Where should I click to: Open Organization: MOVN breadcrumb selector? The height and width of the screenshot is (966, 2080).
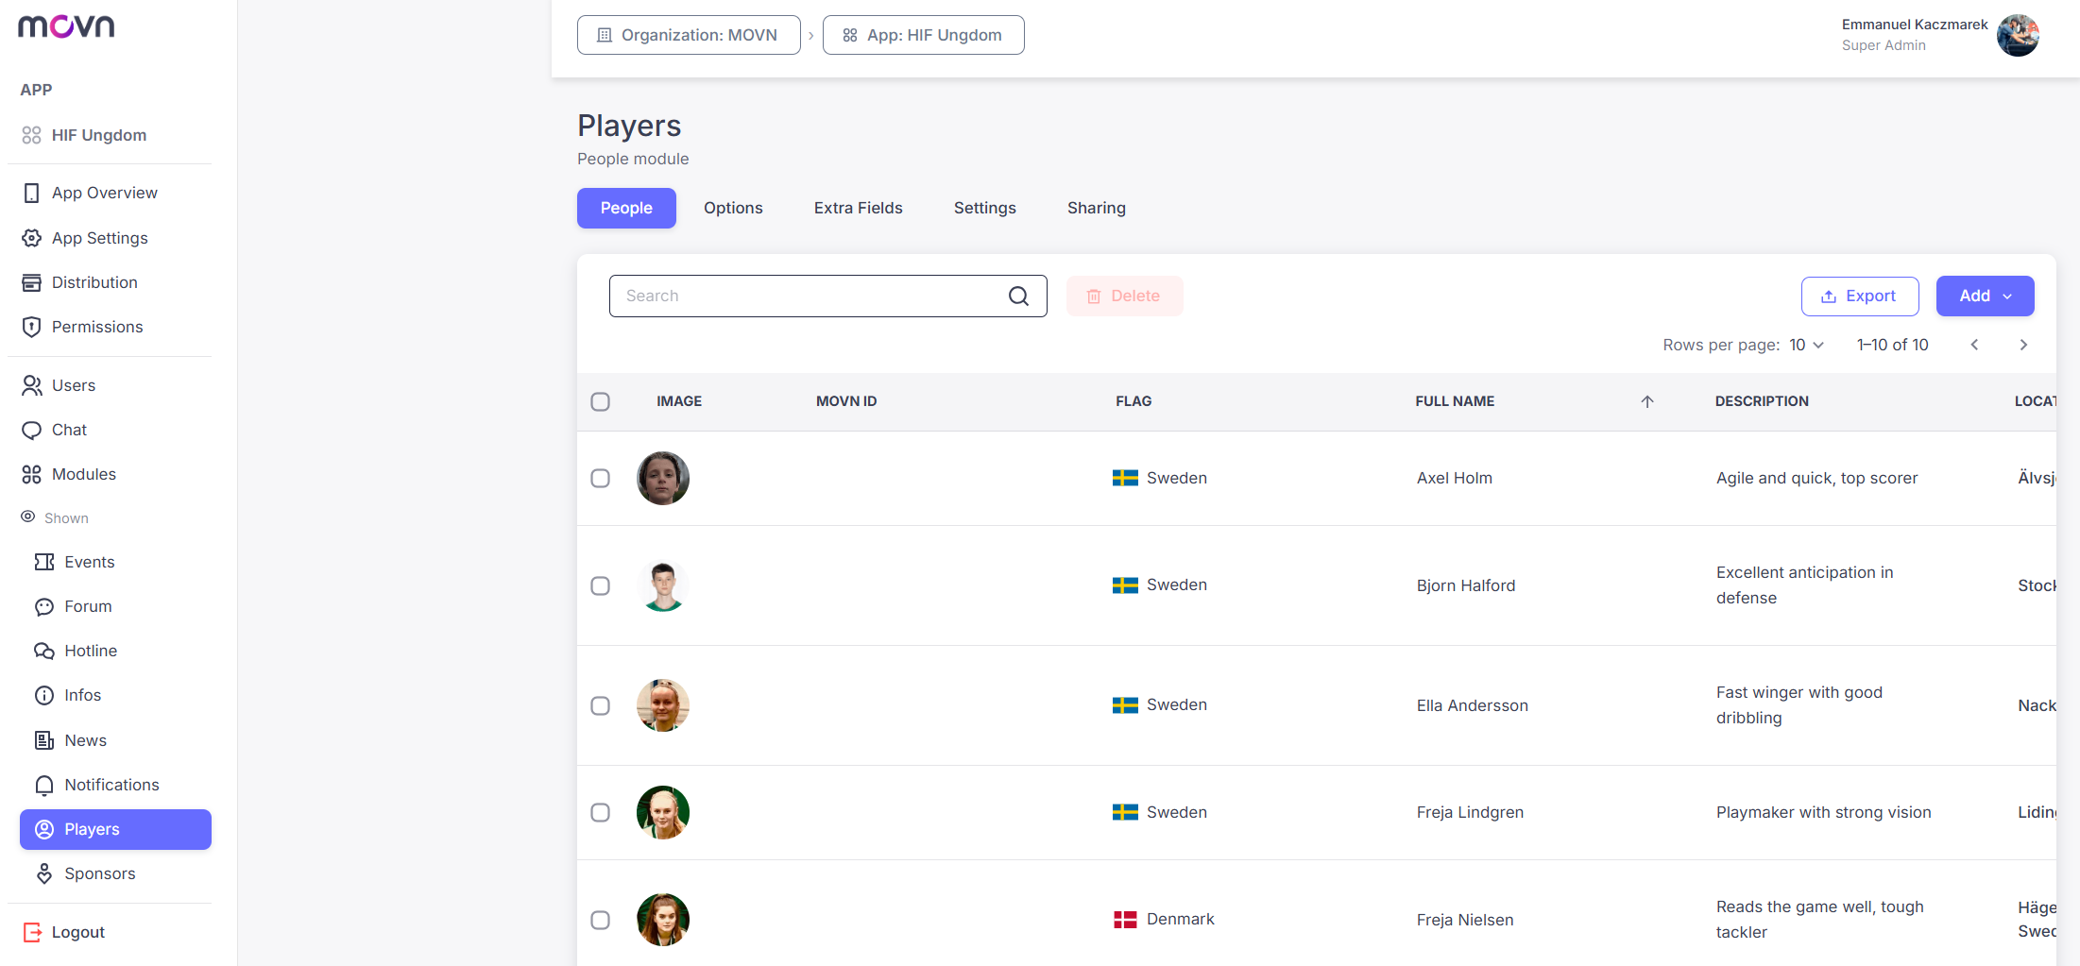(689, 35)
